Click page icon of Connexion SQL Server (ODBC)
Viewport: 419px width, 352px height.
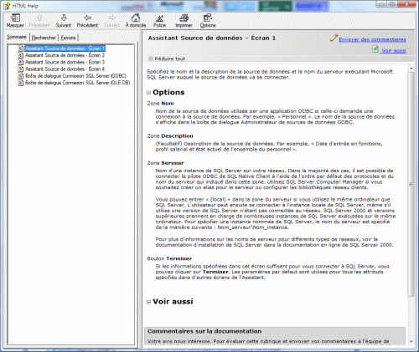[x=20, y=76]
